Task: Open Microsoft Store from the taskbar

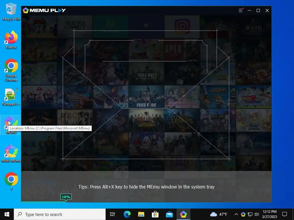Action: [x=155, y=214]
